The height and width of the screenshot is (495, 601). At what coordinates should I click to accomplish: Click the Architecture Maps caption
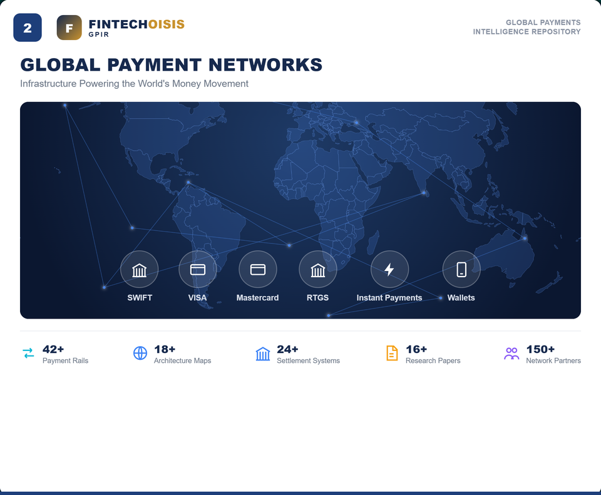(182, 360)
